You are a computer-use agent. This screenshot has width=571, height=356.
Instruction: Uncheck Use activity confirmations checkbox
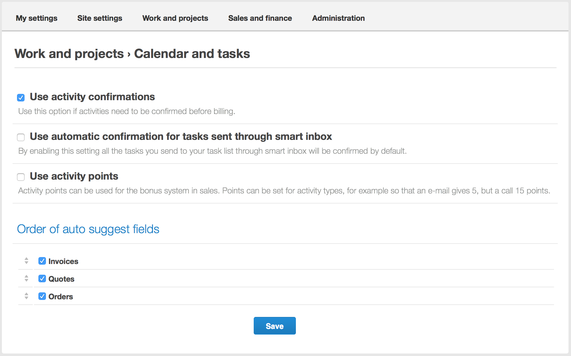pyautogui.click(x=21, y=98)
